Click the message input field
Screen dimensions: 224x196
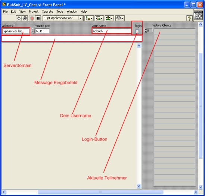point(72,39)
